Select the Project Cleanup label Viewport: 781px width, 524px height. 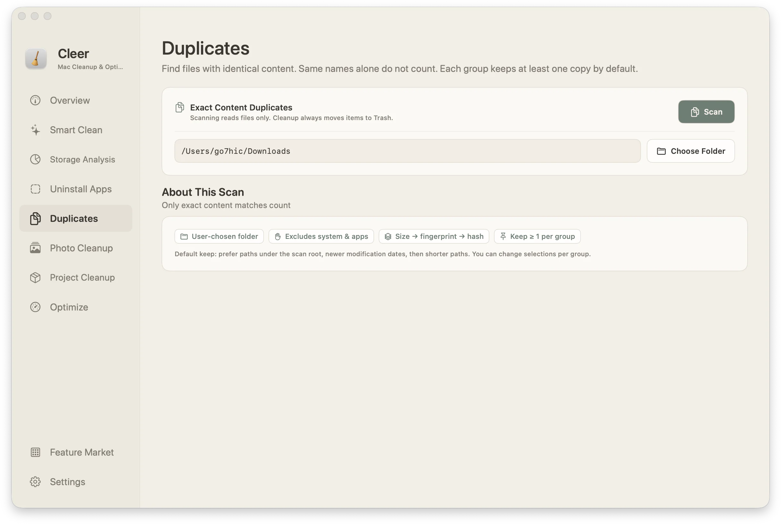[82, 277]
